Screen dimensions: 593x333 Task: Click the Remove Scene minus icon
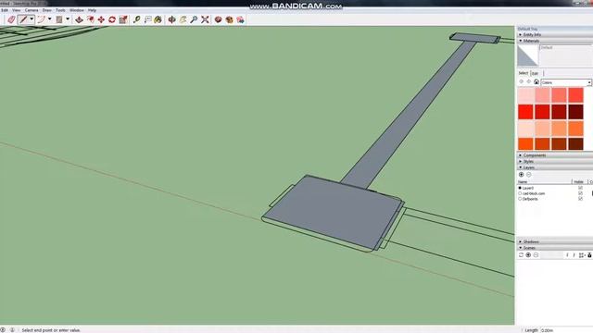pos(536,255)
